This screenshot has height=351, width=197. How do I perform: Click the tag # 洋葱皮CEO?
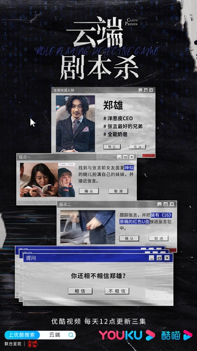[118, 118]
